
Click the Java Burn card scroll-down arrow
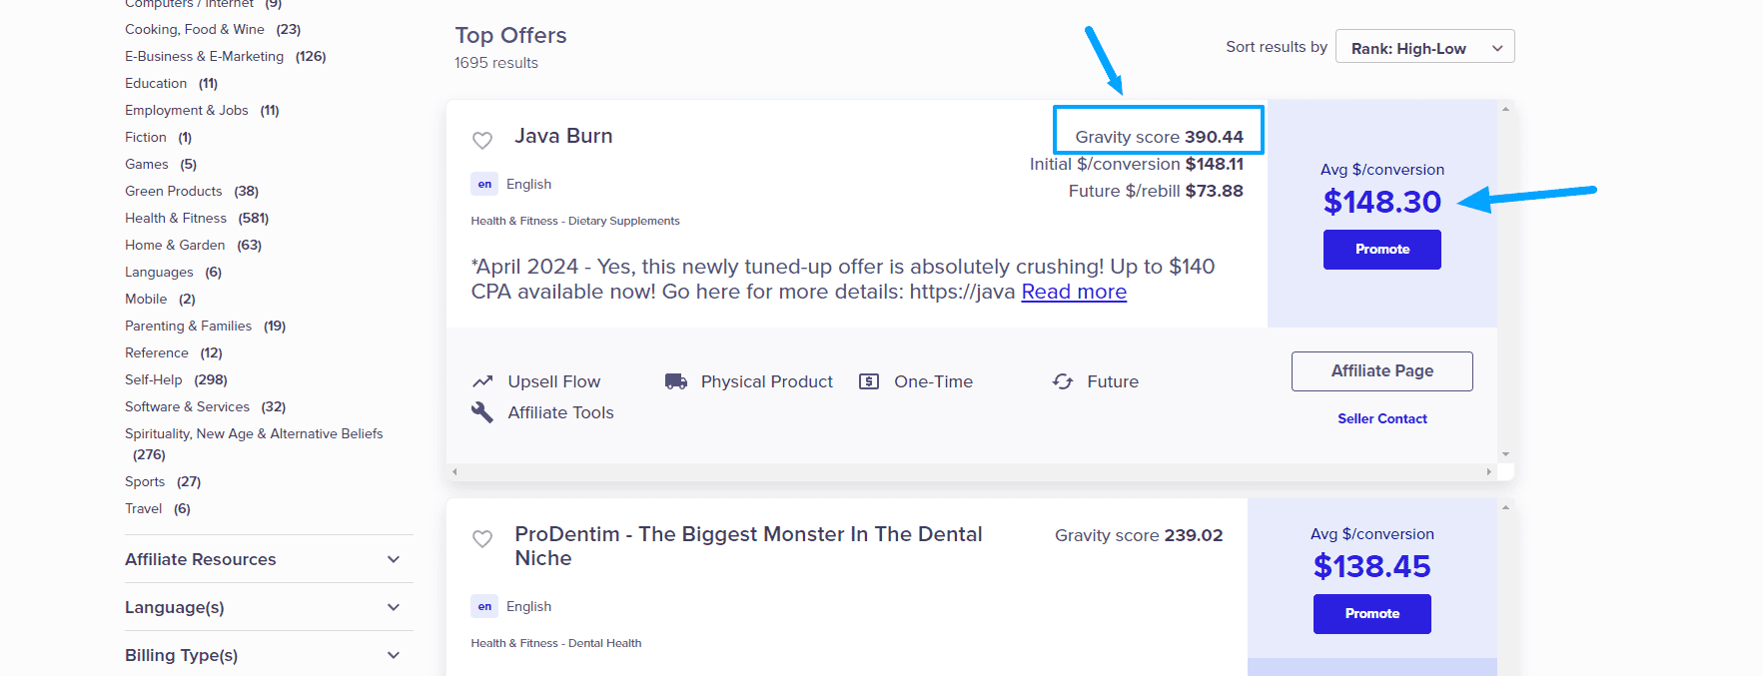point(1505,454)
